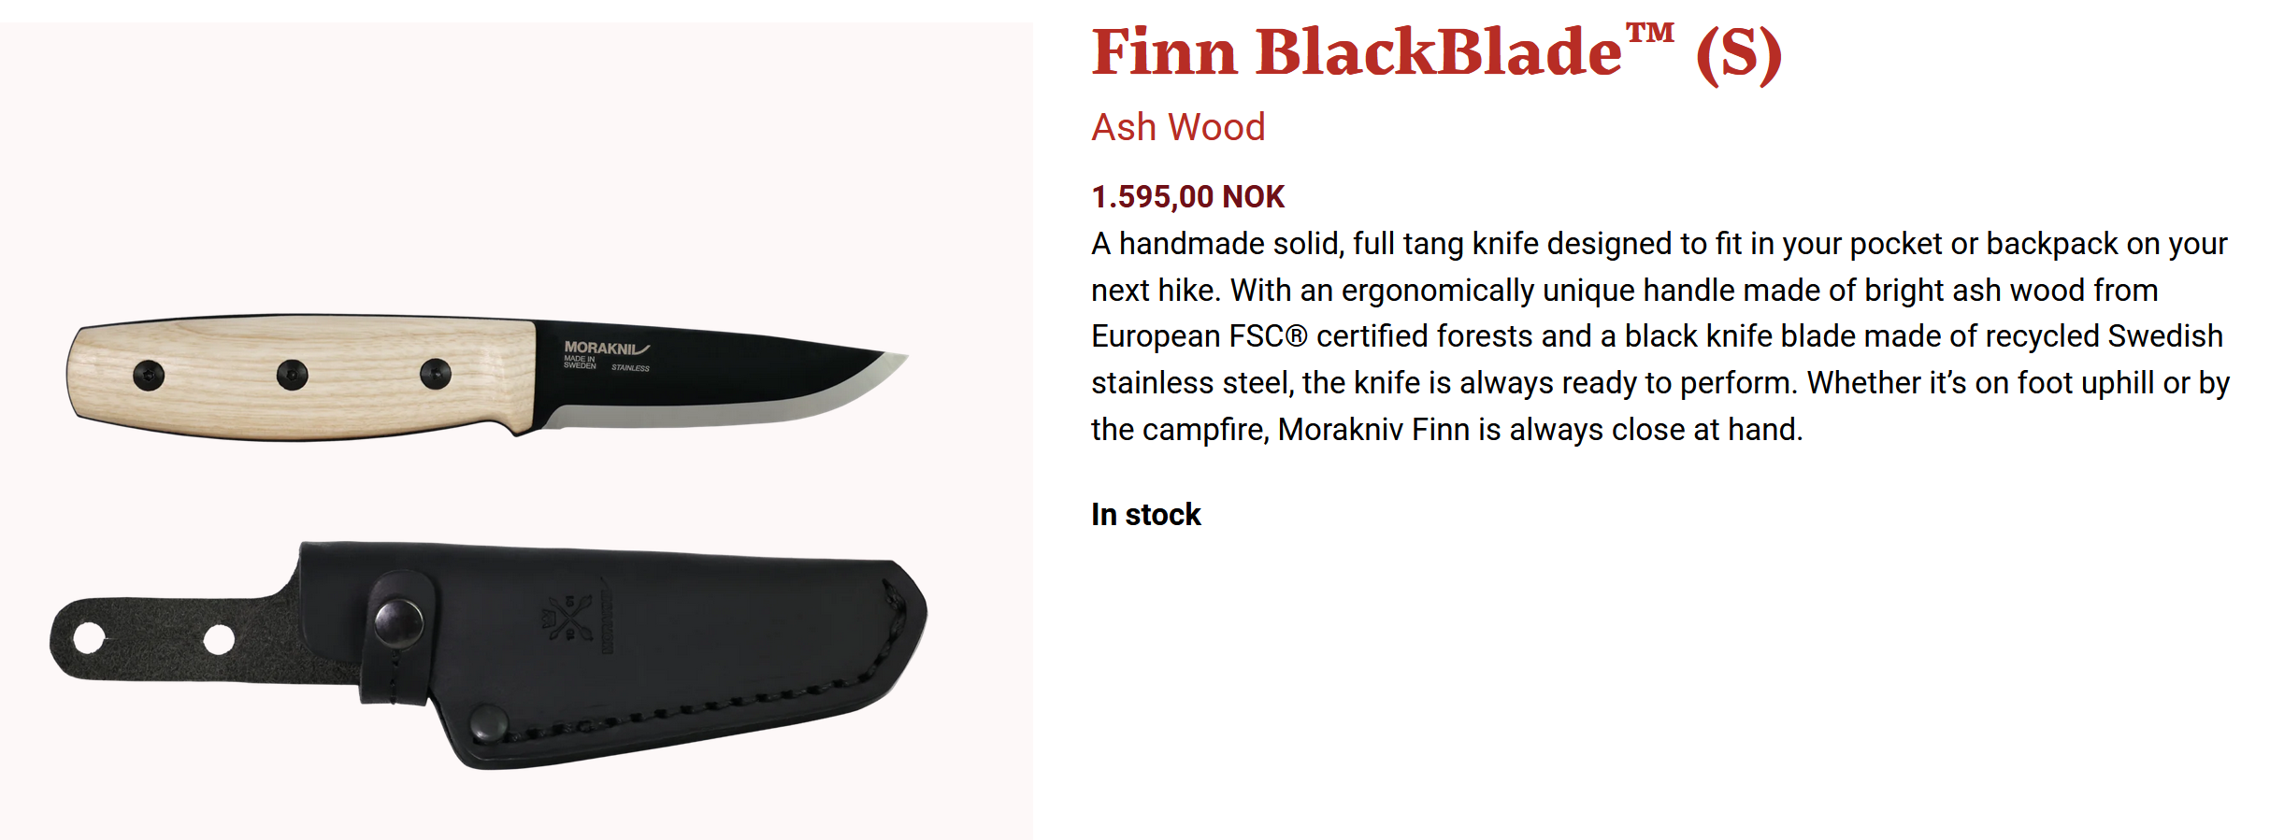The height and width of the screenshot is (840, 2270).
Task: Click the left hole in sheath belt loop
Action: point(90,639)
